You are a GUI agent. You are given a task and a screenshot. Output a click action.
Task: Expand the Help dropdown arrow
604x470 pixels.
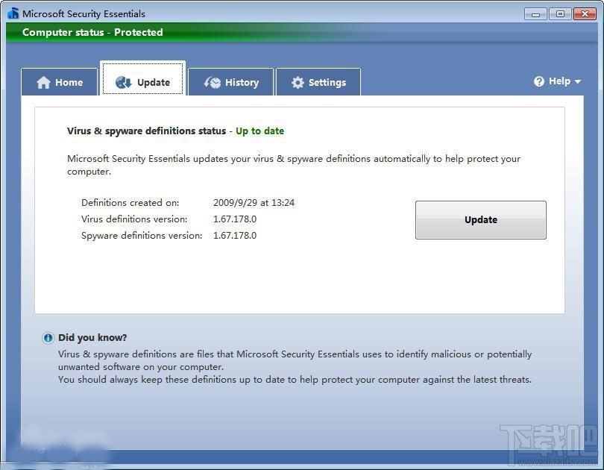pos(577,81)
